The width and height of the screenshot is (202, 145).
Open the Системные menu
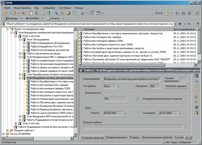pyautogui.click(x=65, y=8)
